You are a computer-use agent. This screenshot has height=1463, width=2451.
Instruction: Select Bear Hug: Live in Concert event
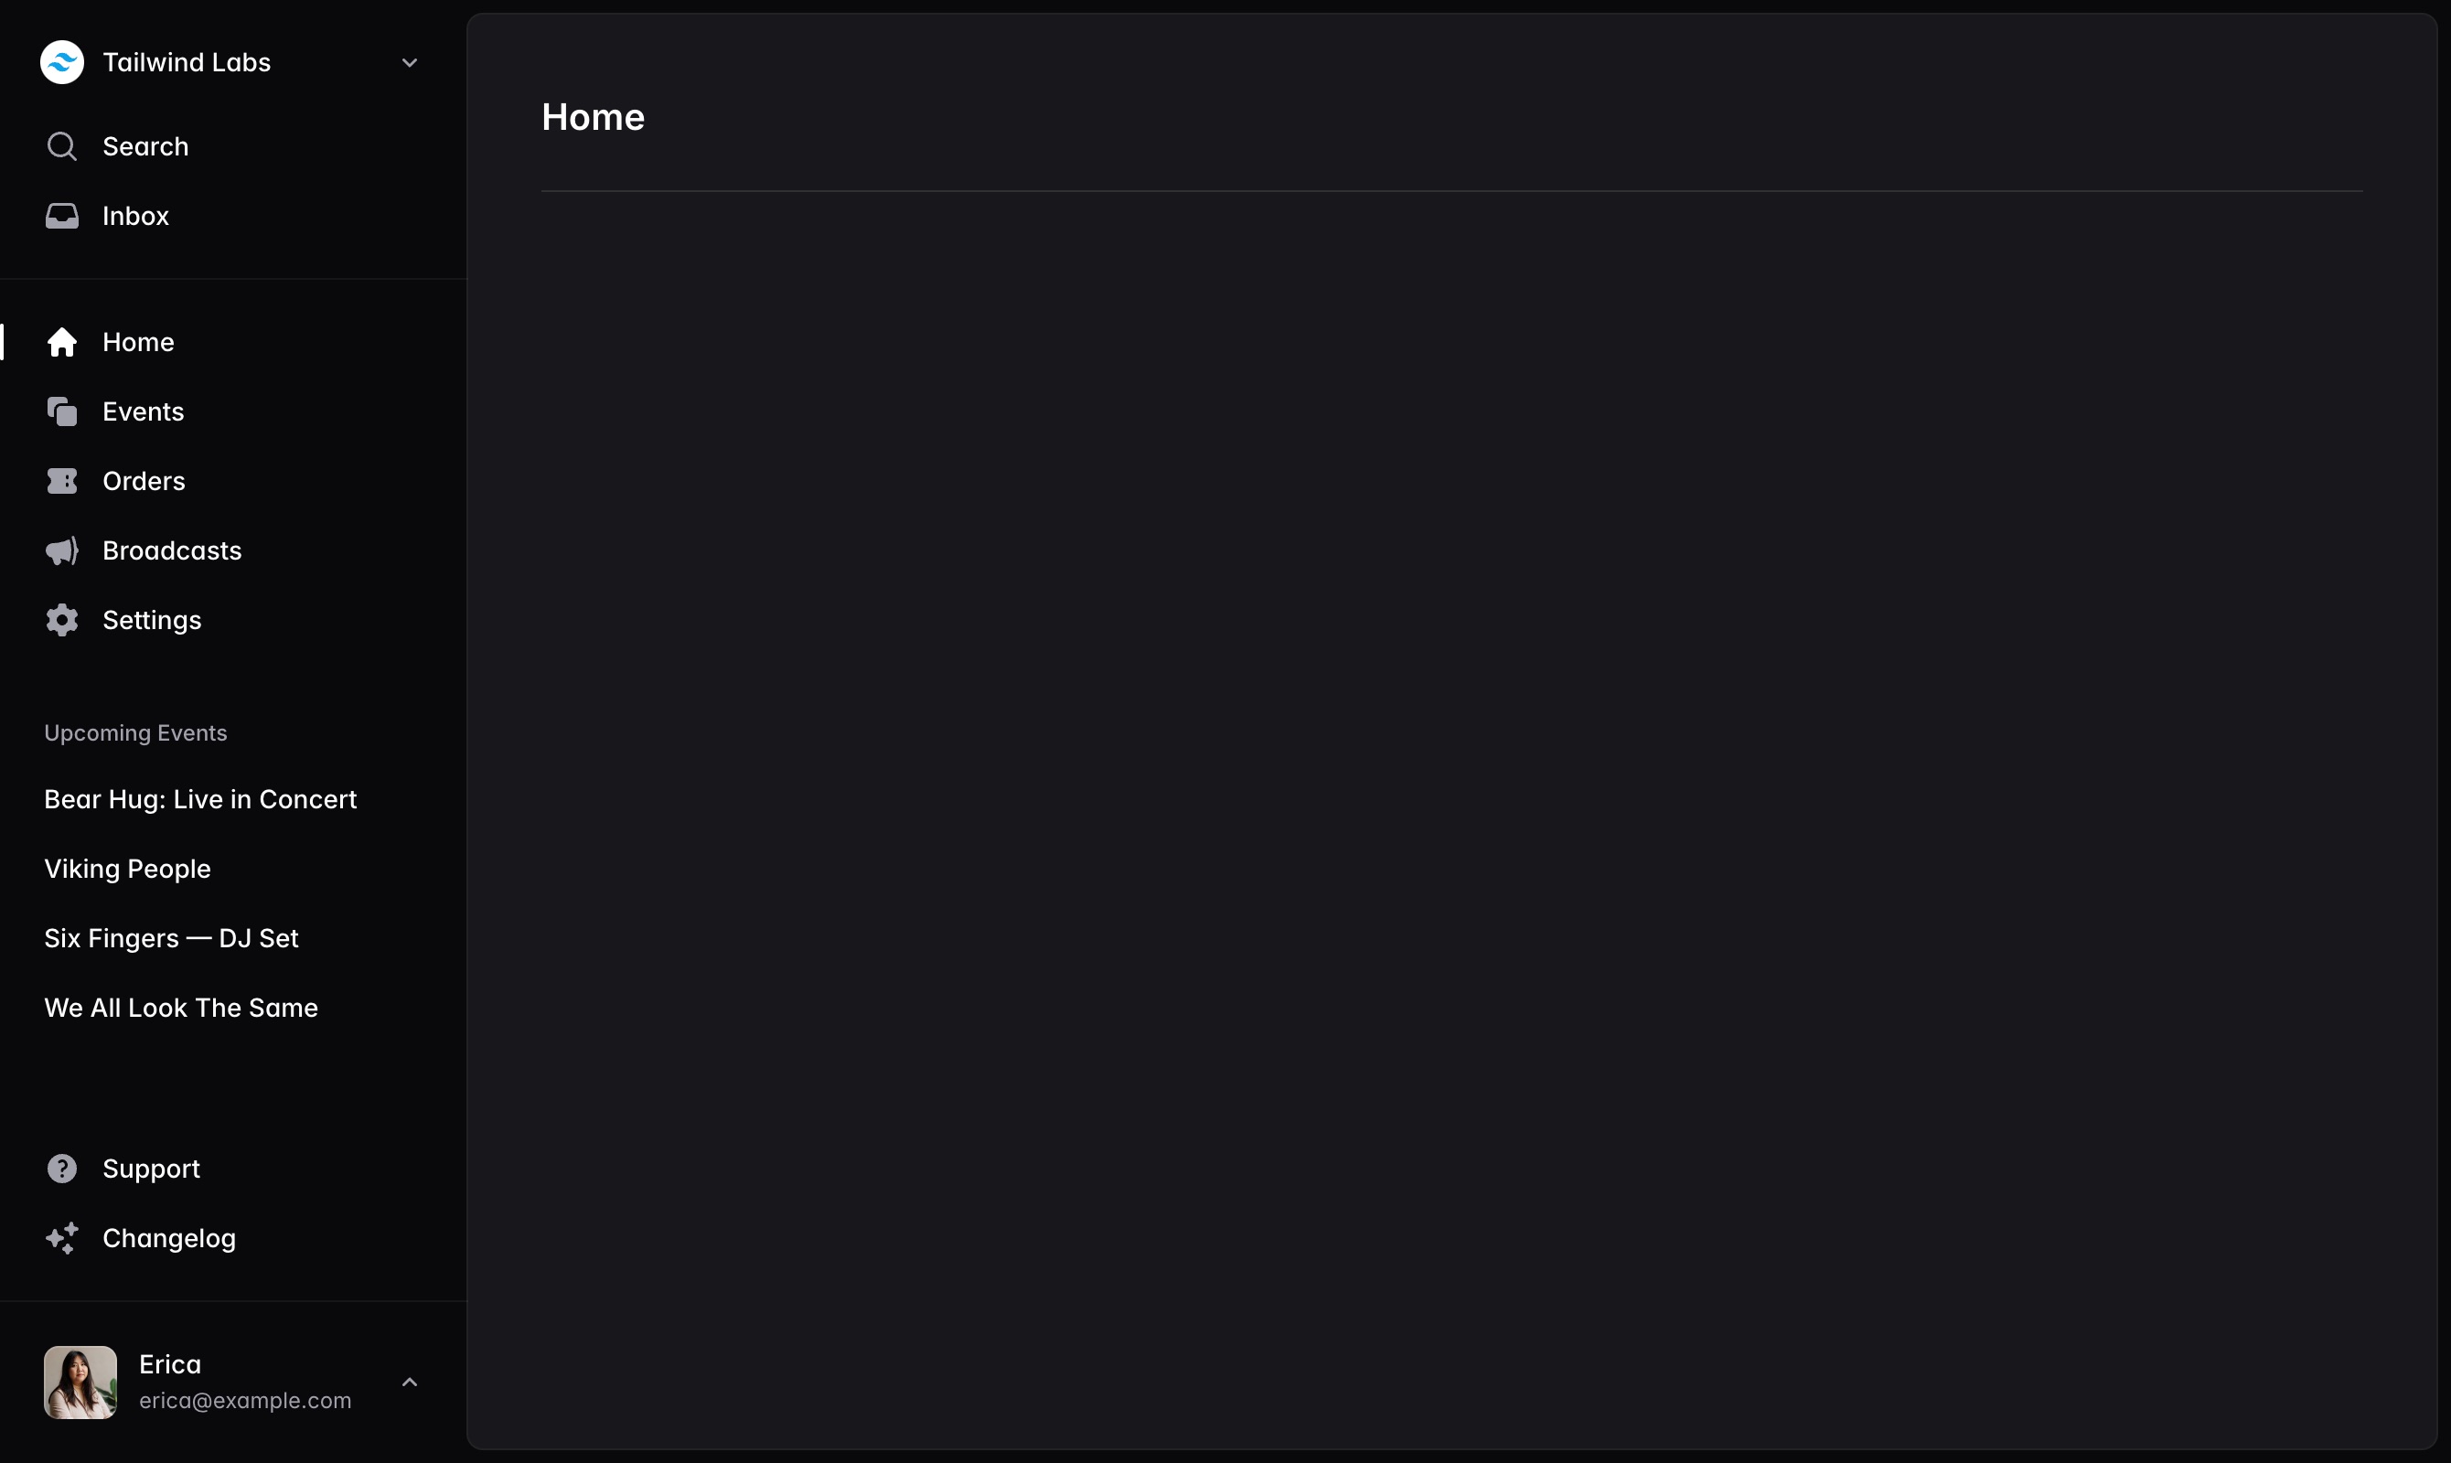click(x=200, y=799)
